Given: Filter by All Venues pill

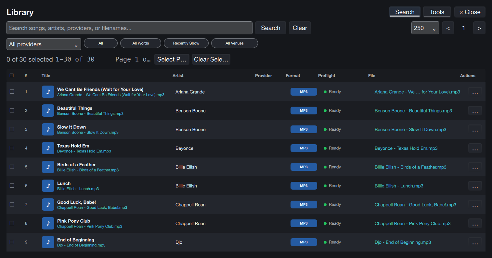Looking at the screenshot, I should click(235, 43).
